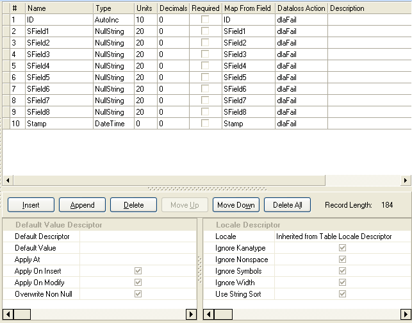Click the Type cell of SField5
412x323 pixels.
tap(113, 78)
